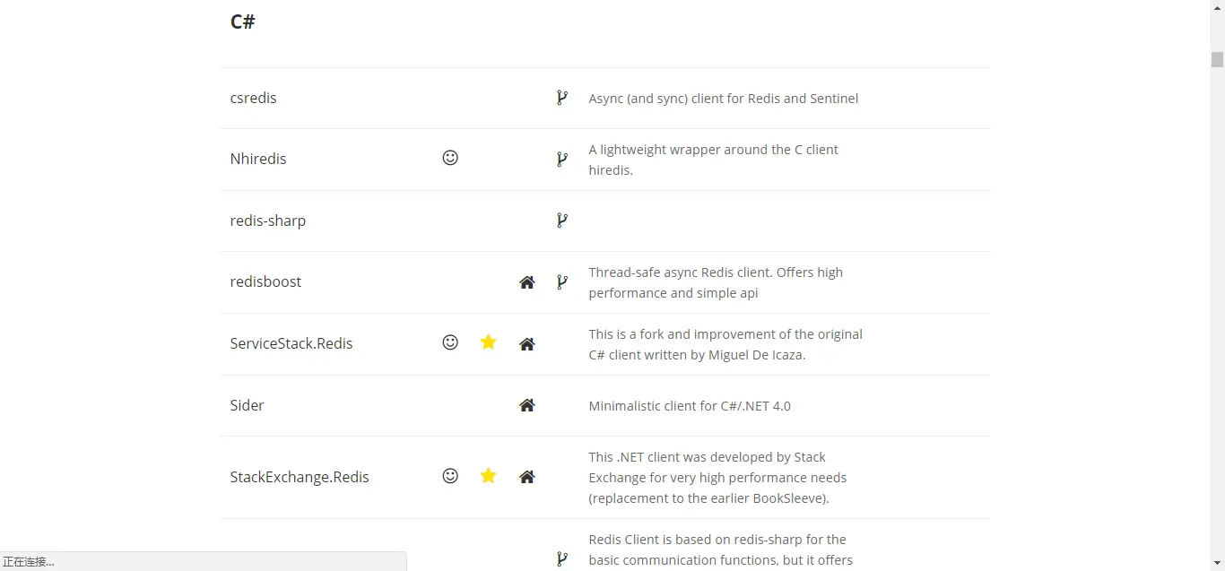1225x571 pixels.
Task: Click the csredis client name
Action: tap(253, 98)
